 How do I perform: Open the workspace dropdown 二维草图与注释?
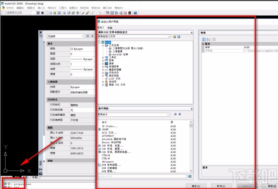(34, 13)
